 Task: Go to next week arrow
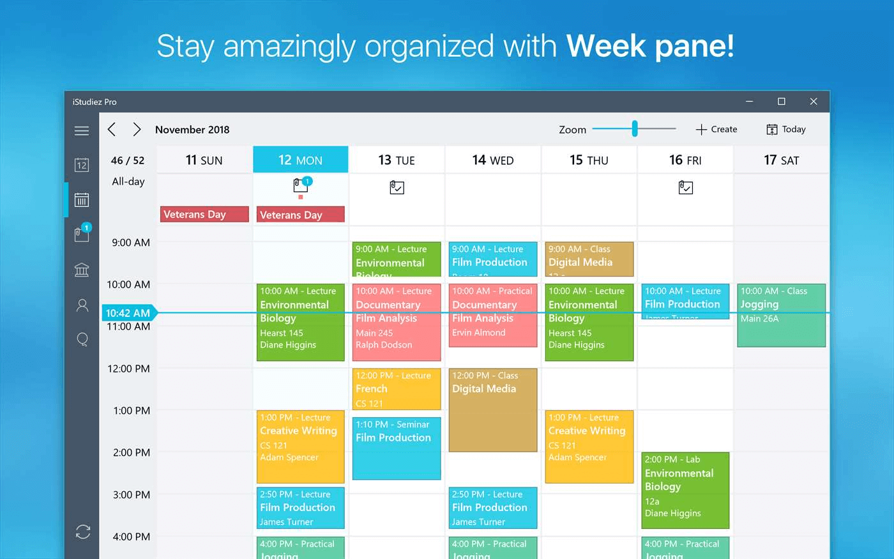(x=137, y=130)
